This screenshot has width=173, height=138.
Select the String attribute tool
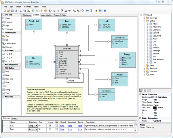pyautogui.click(x=7, y=90)
